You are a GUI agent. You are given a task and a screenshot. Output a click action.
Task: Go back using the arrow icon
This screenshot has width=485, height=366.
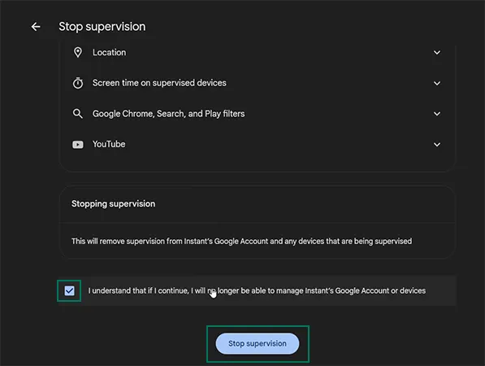coord(36,27)
